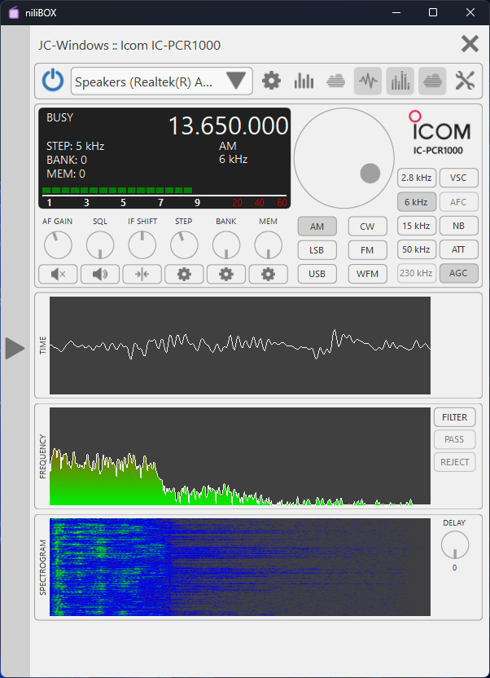Minimize the niliBOX window
Image resolution: width=490 pixels, height=678 pixels.
[x=396, y=12]
